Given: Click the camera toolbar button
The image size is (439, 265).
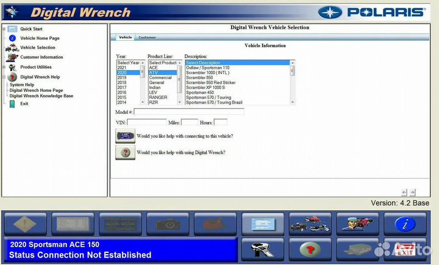Looking at the screenshot, I should [x=168, y=224].
